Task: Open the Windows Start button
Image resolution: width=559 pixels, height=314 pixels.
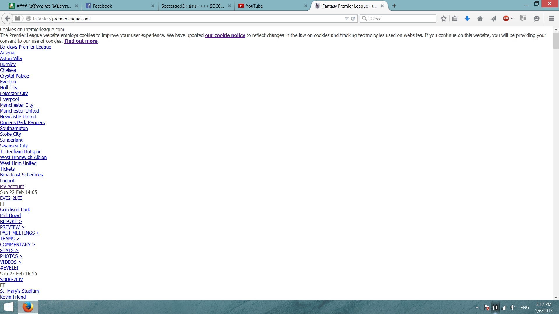Action: coord(9,307)
